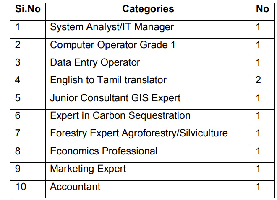Select the Accountant cell
The image size is (277, 200).
click(75, 187)
